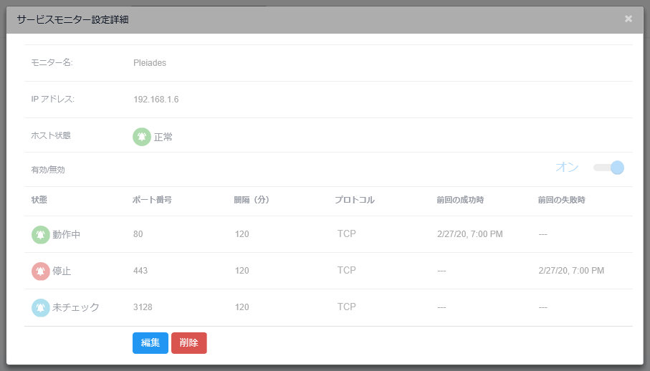Click the green bell icon beside 正常

tap(142, 137)
